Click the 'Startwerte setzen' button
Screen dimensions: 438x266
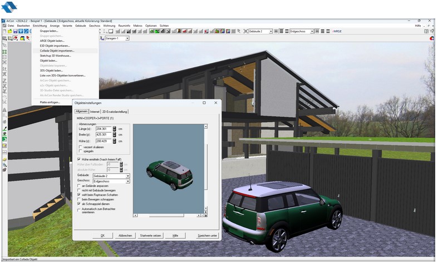151,235
